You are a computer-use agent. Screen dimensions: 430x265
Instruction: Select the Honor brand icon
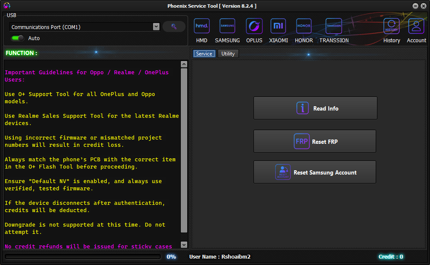304,26
